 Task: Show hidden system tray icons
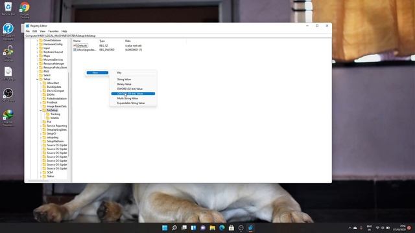(350, 228)
